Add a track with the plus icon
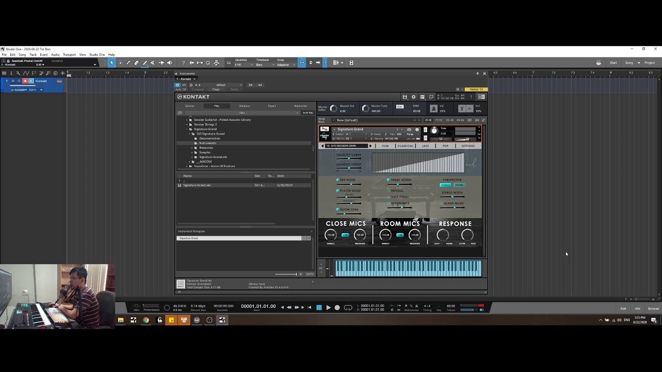This screenshot has width=662, height=372. click(x=63, y=73)
